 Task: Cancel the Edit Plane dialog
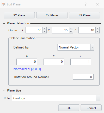(91, 108)
